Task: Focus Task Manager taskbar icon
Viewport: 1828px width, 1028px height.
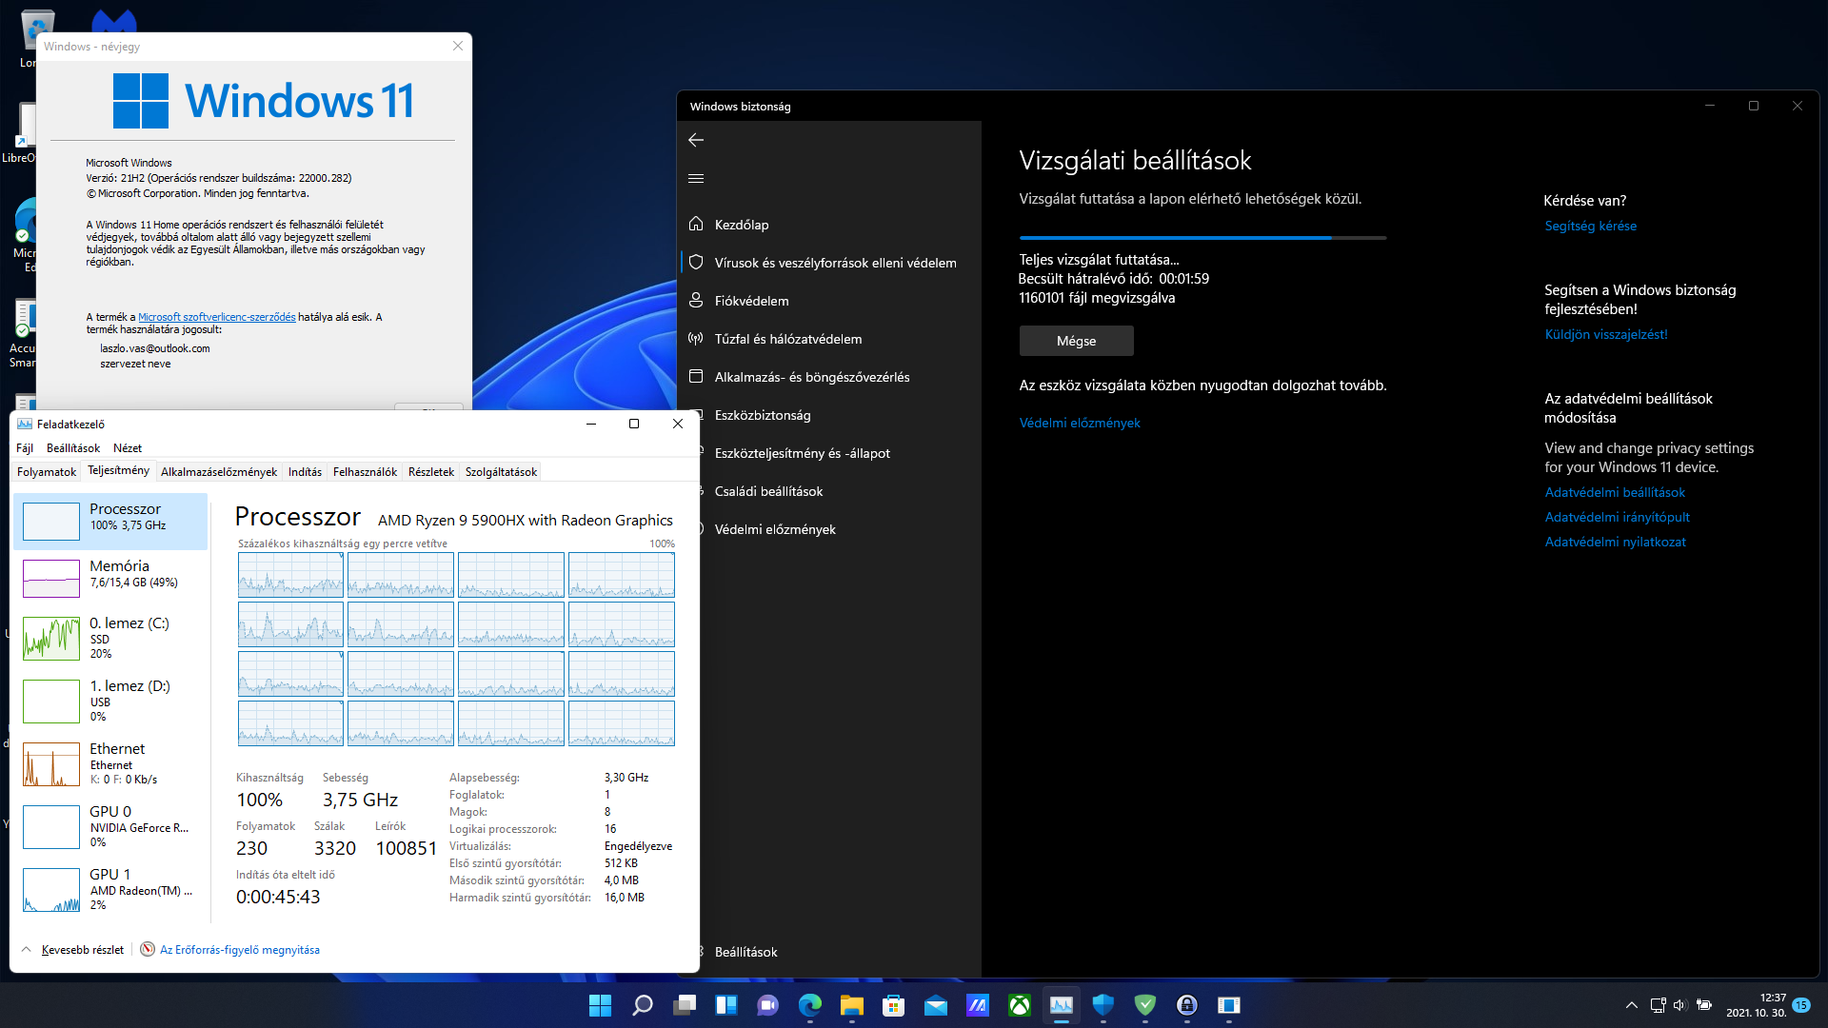Action: (x=1062, y=1005)
